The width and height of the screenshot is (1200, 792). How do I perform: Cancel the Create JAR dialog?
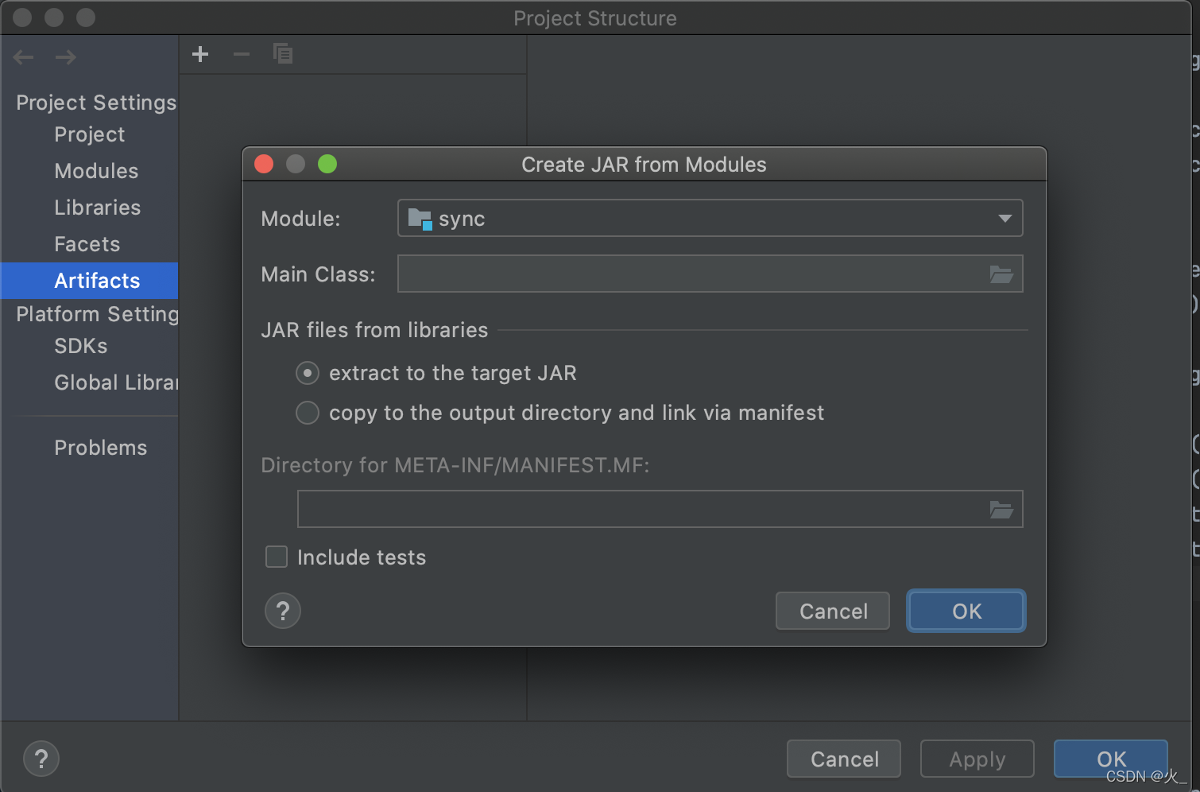[833, 611]
